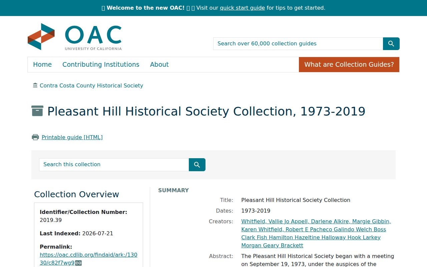The height and width of the screenshot is (267, 427).
Task: Click the Welcome to the new OAC! banner text
Action: coord(145,8)
